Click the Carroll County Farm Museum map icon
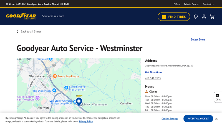 click(x=37, y=98)
